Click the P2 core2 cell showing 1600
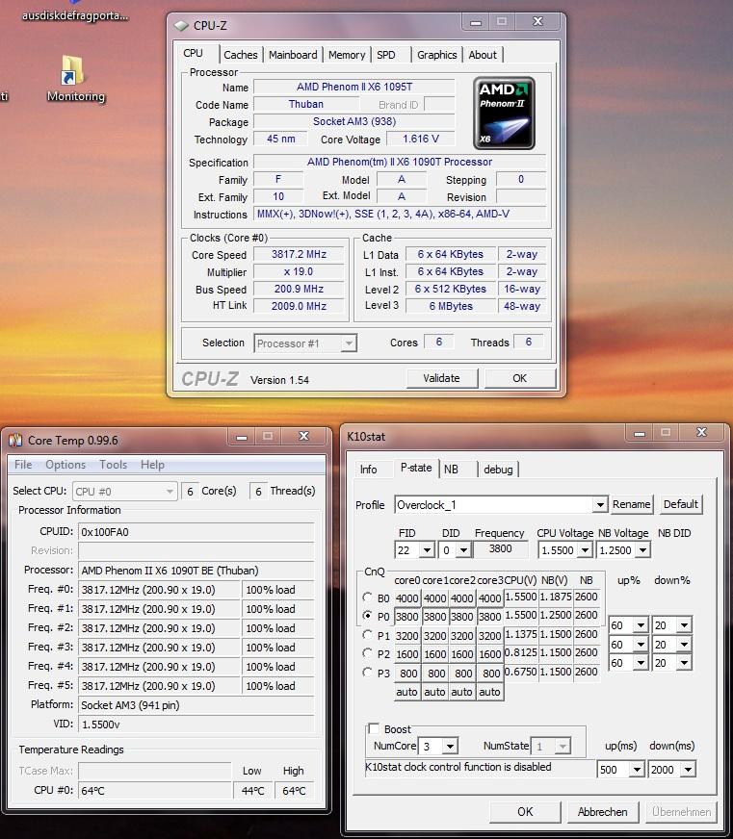This screenshot has height=839, width=733. click(462, 654)
